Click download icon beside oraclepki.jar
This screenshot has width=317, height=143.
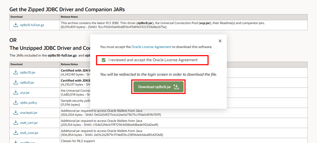[x=15, y=112]
